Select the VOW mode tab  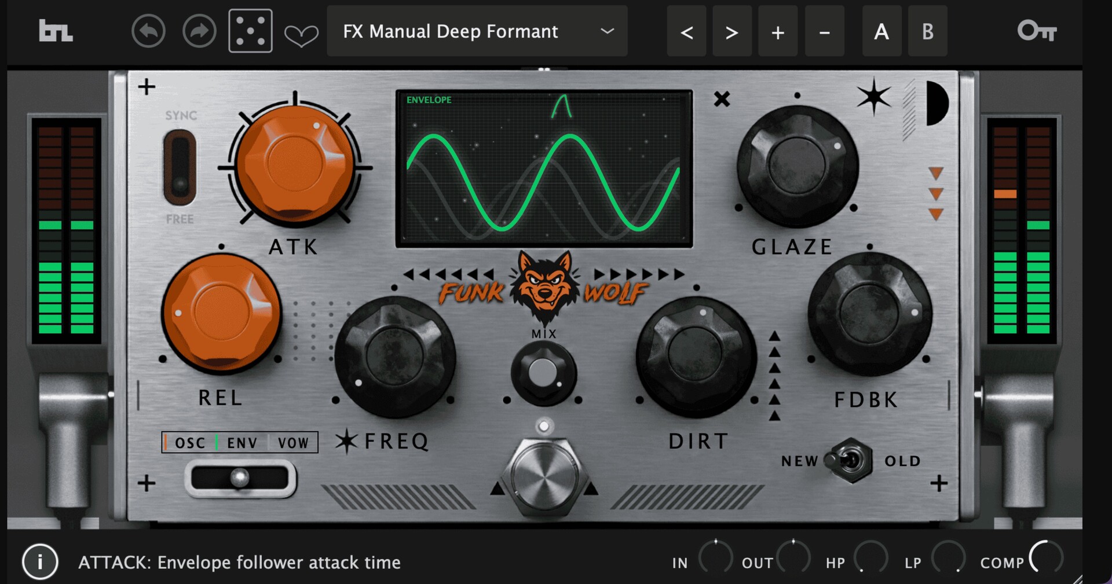point(293,443)
